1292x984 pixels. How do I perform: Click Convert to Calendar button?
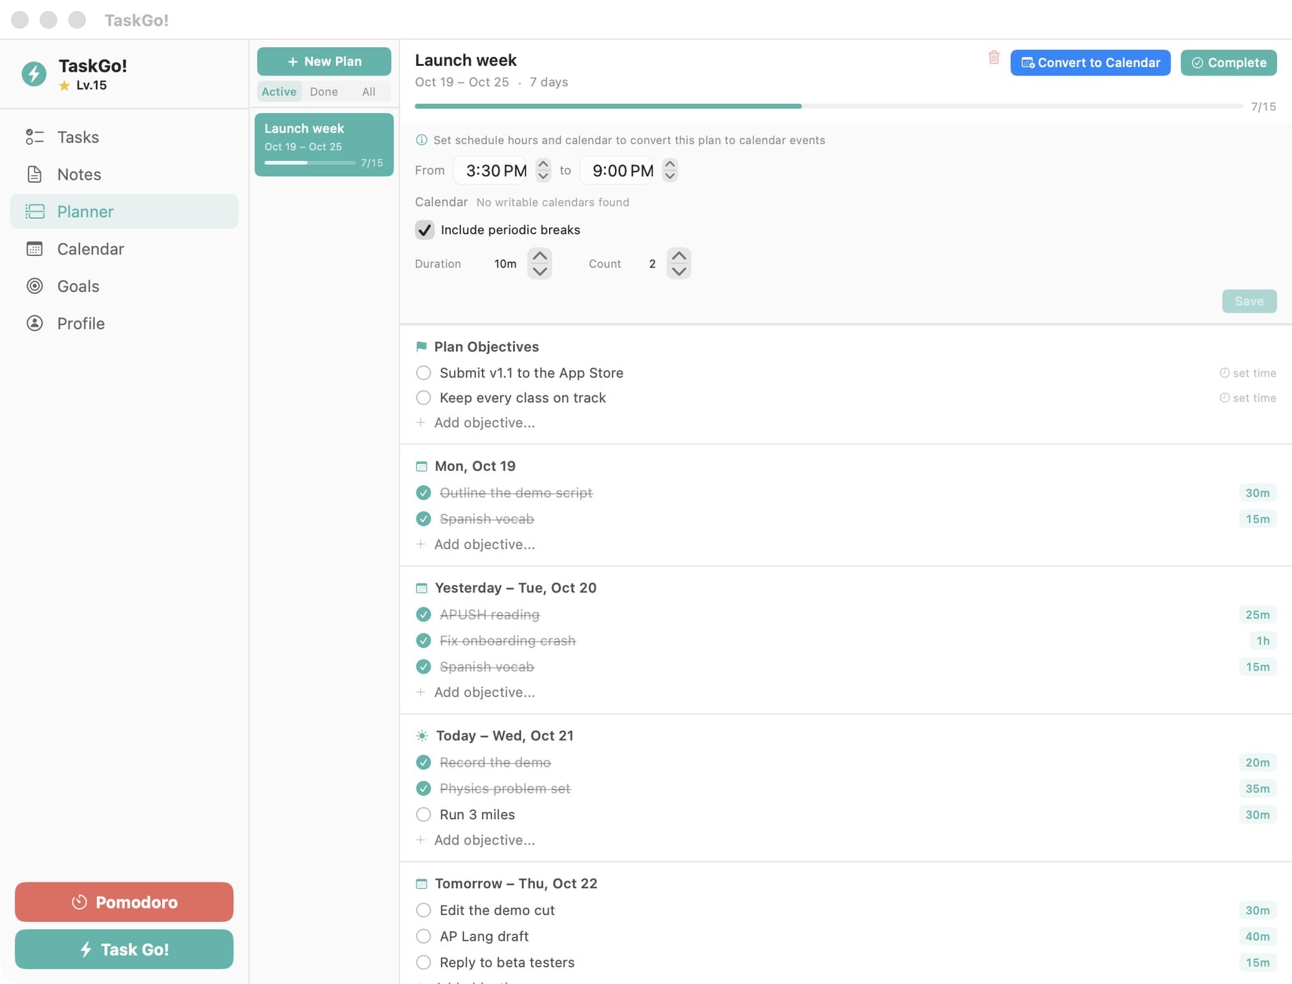click(x=1090, y=63)
